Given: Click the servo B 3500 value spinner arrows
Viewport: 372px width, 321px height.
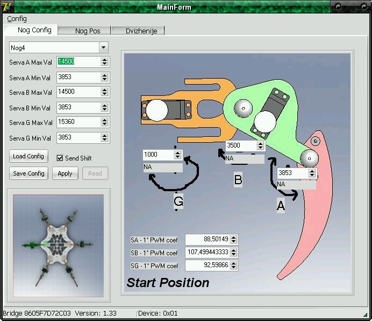Looking at the screenshot, I should [261, 145].
